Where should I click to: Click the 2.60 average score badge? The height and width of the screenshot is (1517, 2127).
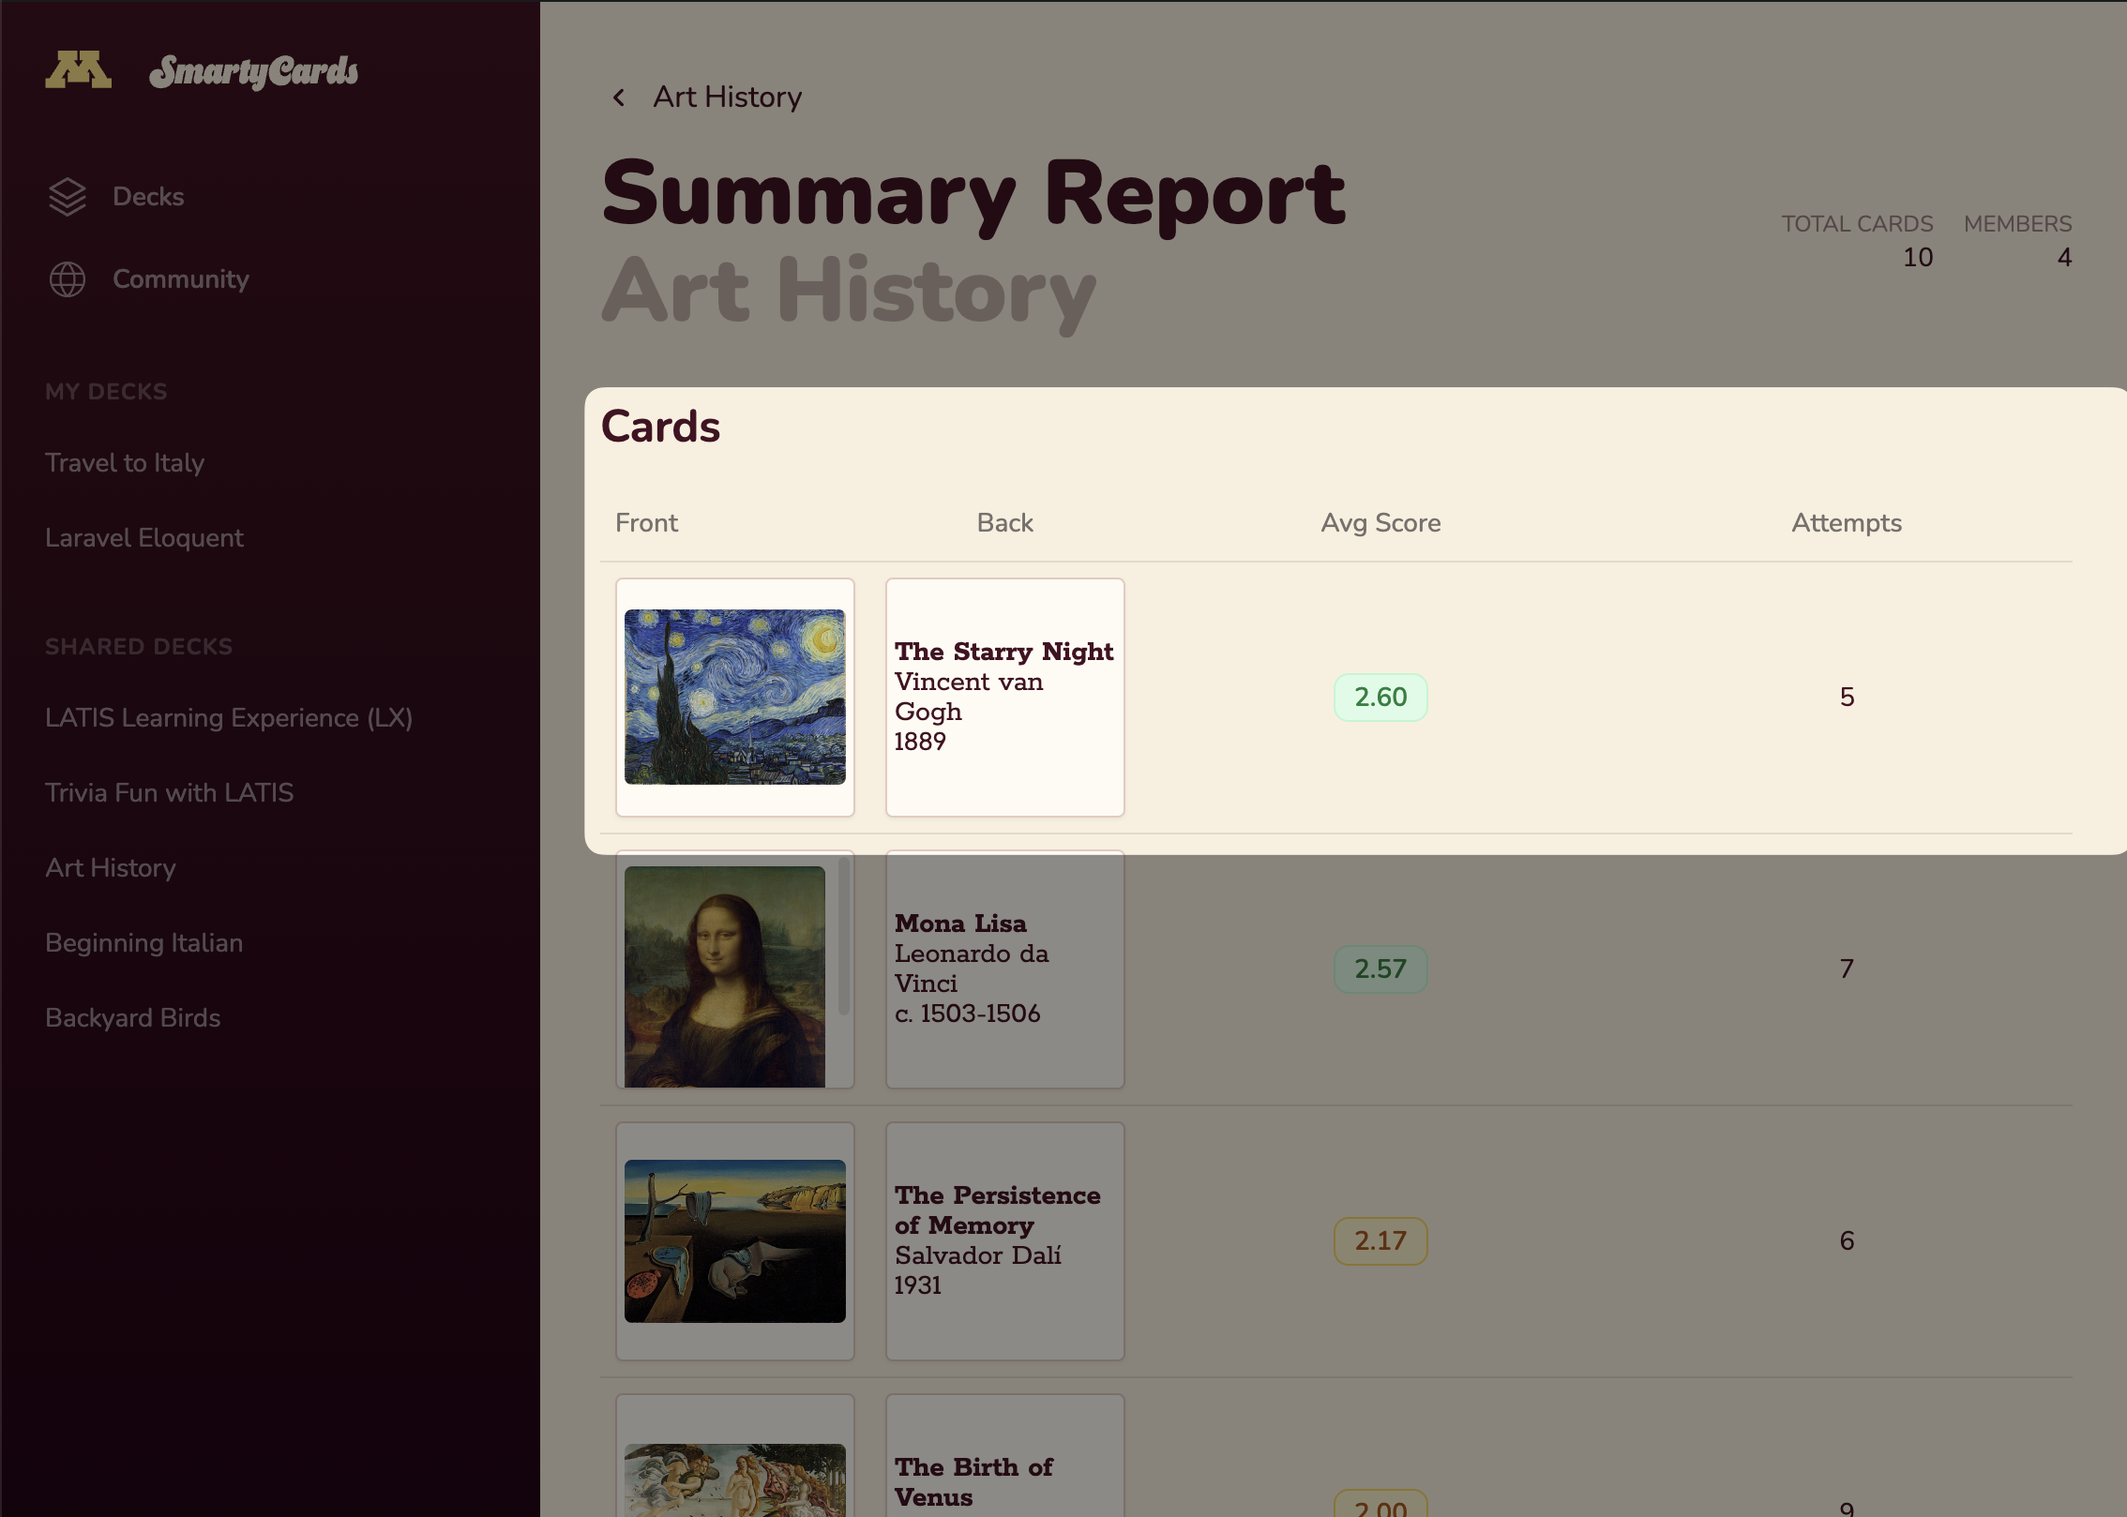pyautogui.click(x=1380, y=698)
